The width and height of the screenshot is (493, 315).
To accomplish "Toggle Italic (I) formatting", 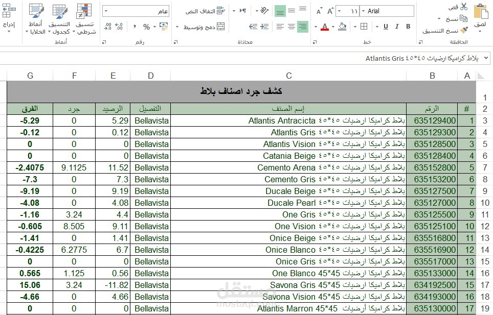I will (x=397, y=27).
